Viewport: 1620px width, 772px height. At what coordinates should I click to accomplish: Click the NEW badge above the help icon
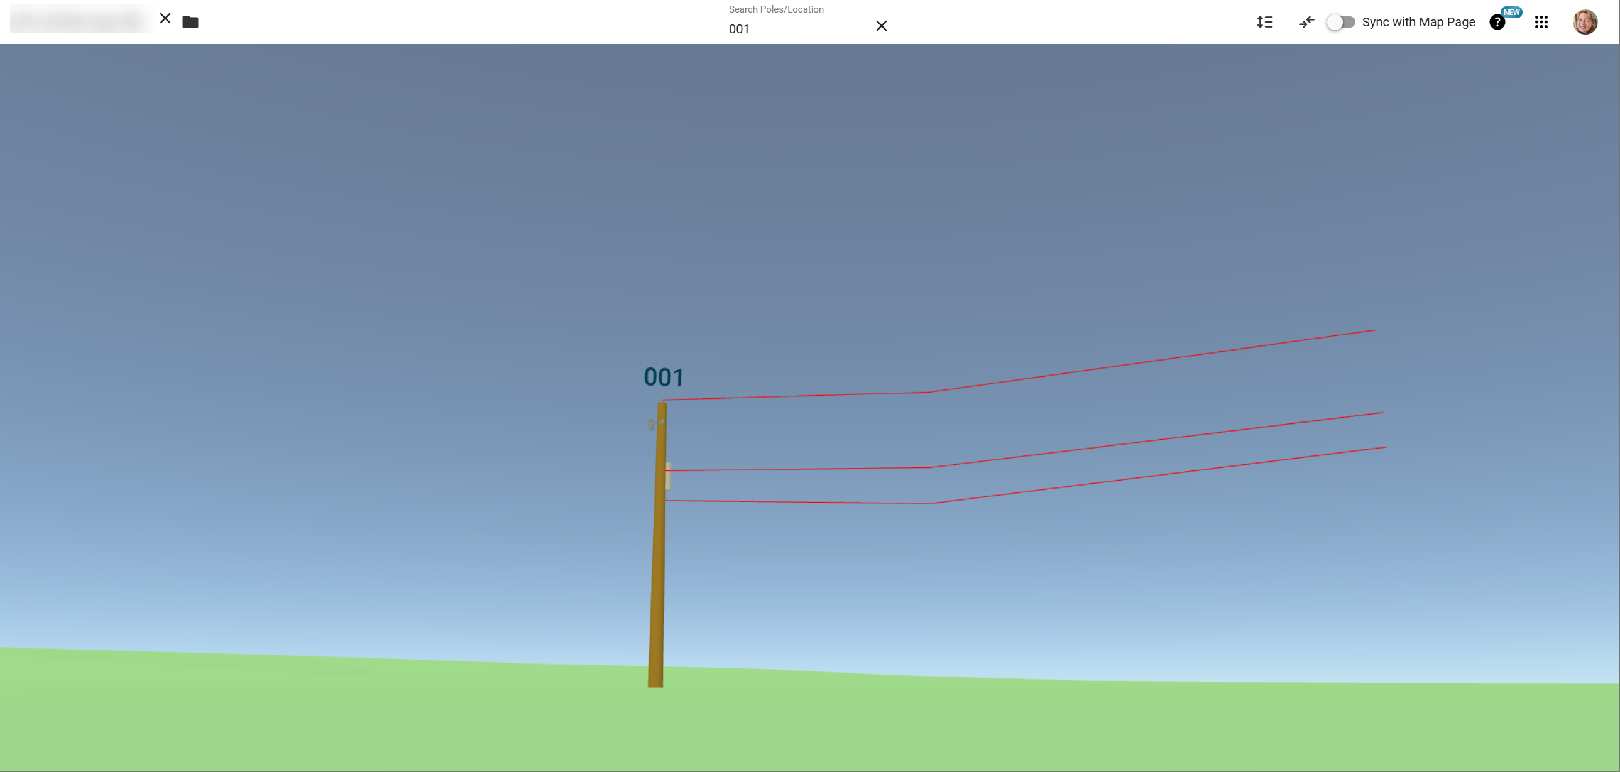coord(1511,12)
